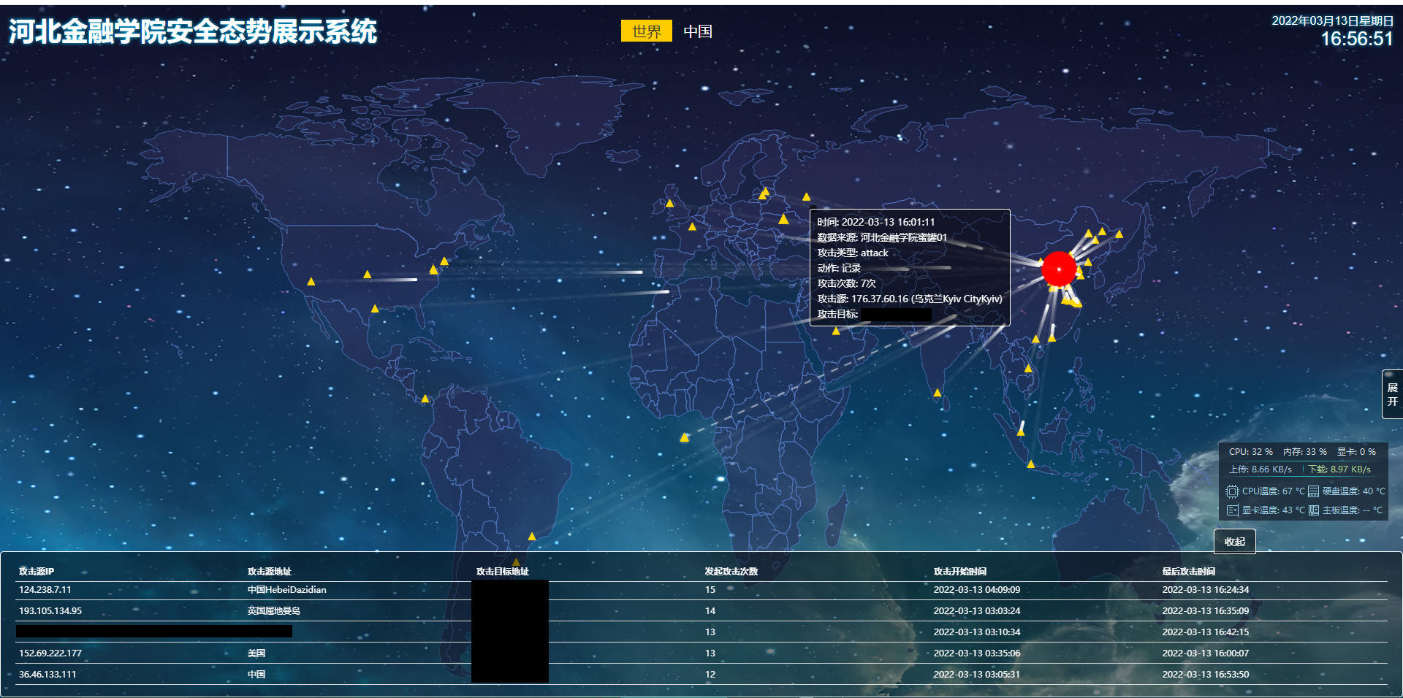Click the attack tooltip for 176.37.60.16
The image size is (1403, 698).
[x=908, y=267]
